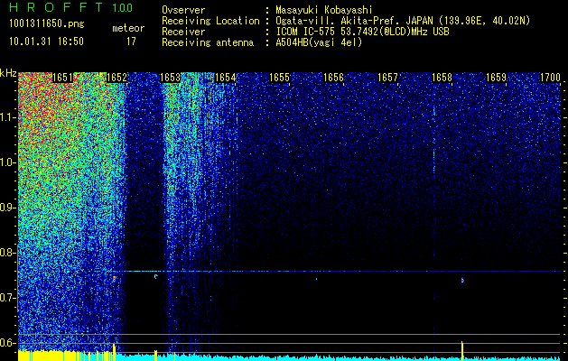Screen dimensions: 568x361
Task: Click the Ogata-vill. Akita-Pref. JAPAN location text
Action: tap(354, 21)
